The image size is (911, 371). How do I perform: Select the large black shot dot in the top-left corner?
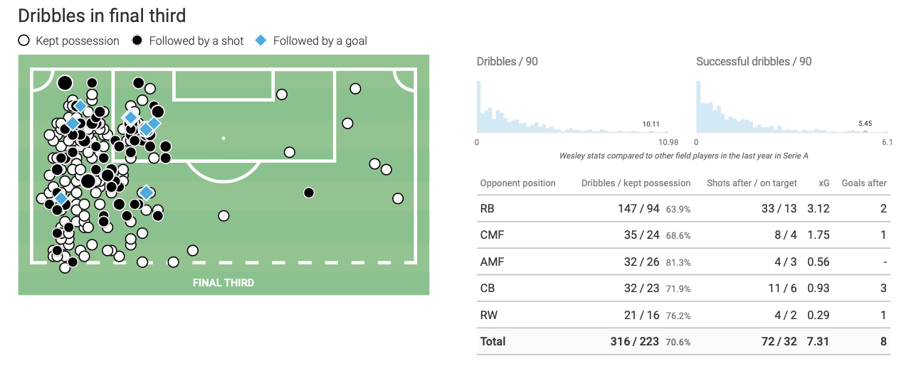pos(65,83)
